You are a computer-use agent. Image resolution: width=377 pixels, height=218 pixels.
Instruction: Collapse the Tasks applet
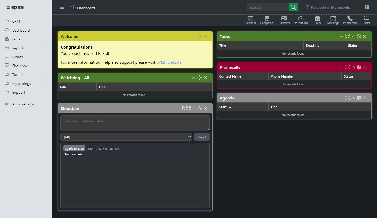(x=353, y=36)
